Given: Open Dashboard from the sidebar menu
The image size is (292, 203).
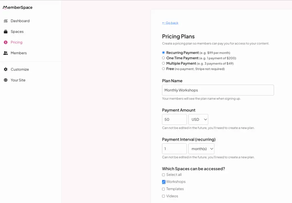Looking at the screenshot, I should point(20,21).
